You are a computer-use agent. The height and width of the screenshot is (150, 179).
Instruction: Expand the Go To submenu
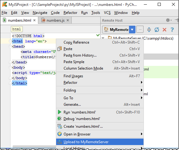(100, 98)
